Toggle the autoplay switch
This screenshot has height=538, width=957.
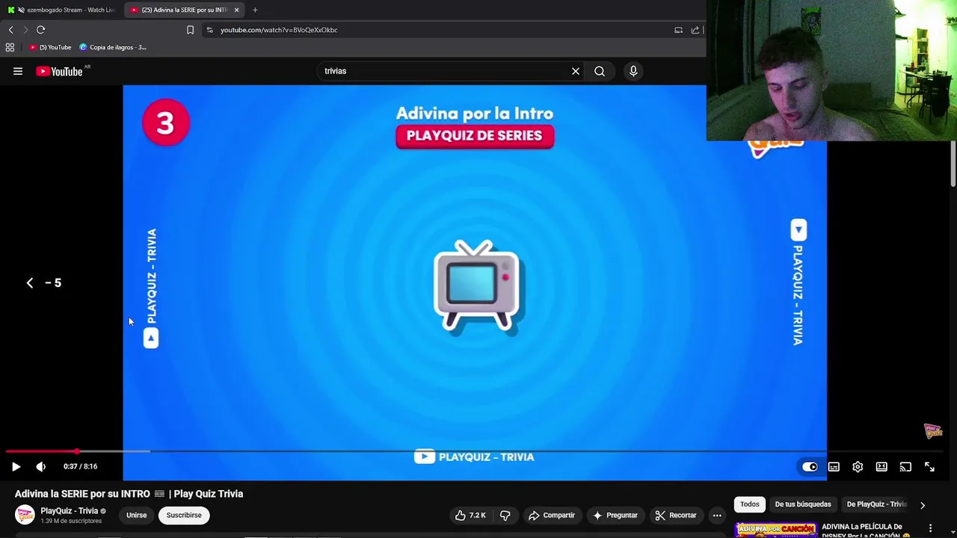(810, 467)
